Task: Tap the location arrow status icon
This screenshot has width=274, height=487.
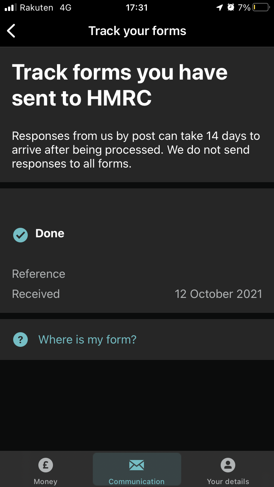Action: point(220,7)
